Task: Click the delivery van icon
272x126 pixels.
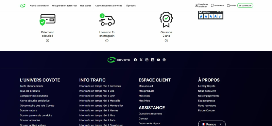Action: [107, 20]
